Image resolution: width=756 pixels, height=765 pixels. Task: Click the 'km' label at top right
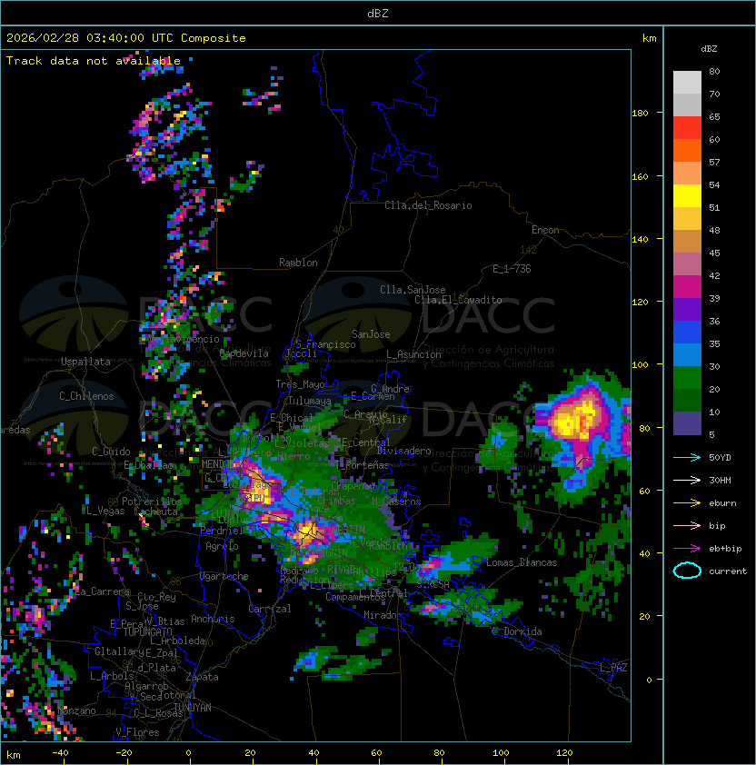[649, 38]
